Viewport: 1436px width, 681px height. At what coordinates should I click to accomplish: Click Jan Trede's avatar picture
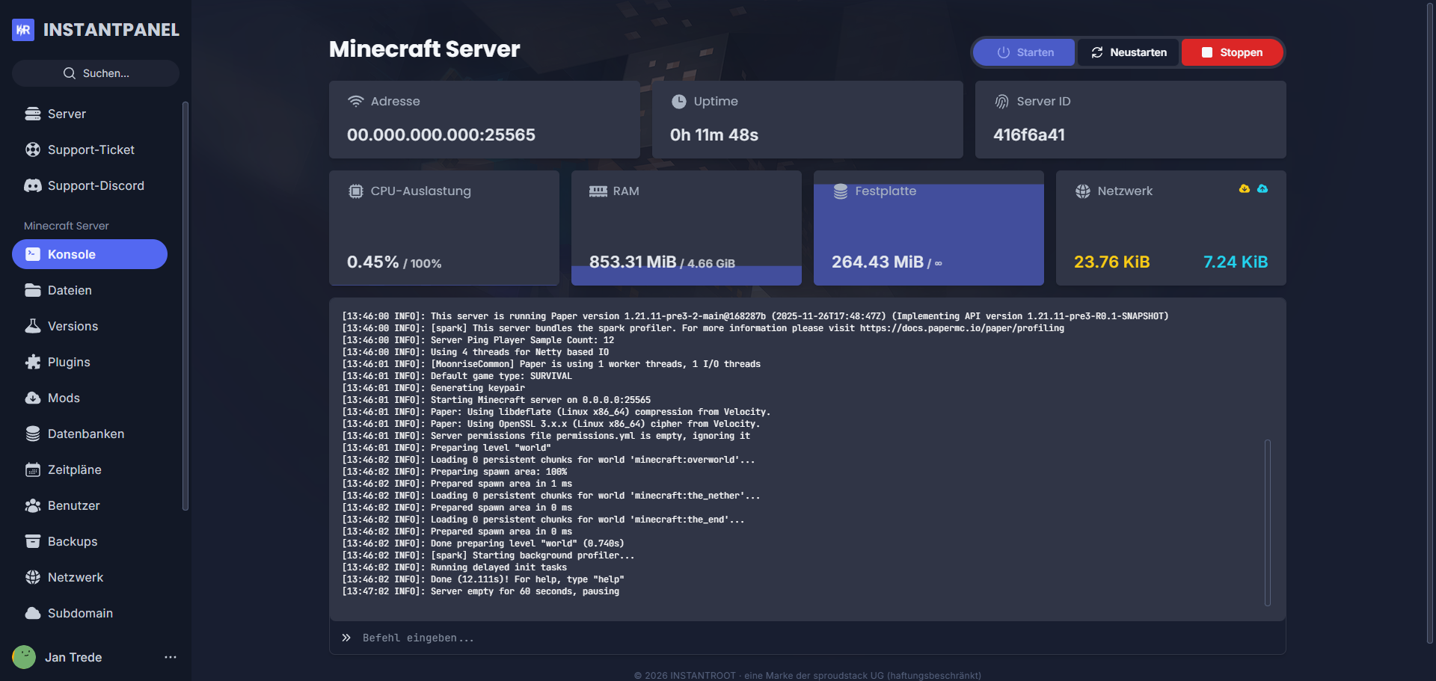24,657
